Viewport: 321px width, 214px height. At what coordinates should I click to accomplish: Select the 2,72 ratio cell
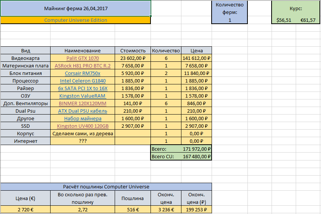tap(83, 210)
